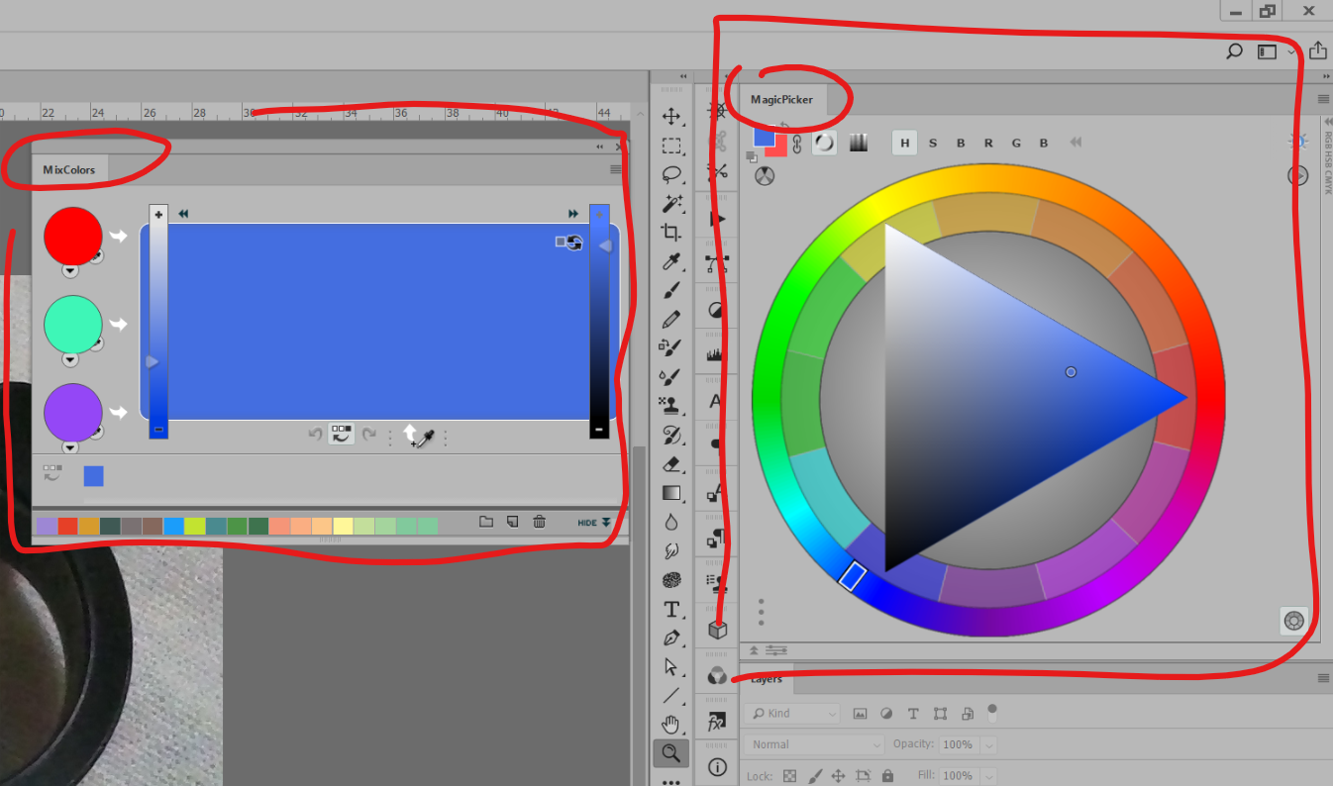Select the Crop tool

(x=671, y=233)
